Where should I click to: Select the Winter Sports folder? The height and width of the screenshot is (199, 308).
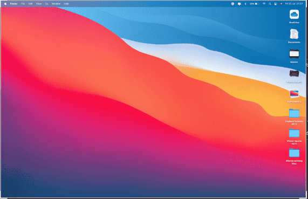tap(294, 137)
